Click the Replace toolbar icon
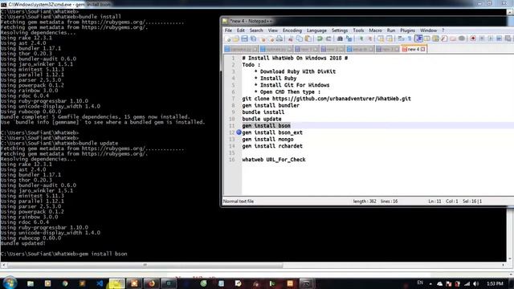This screenshot has width=514, height=289. point(349,39)
